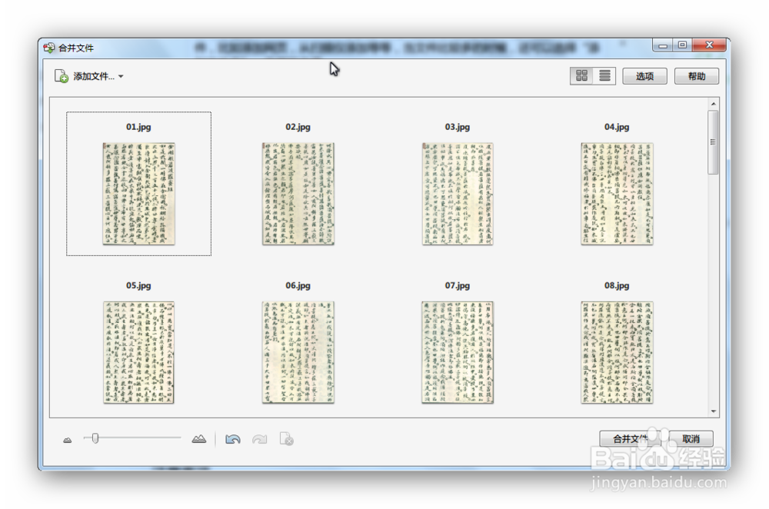This screenshot has height=509, width=769.
Task: Select the 05.jpg thumbnail
Action: (x=138, y=353)
